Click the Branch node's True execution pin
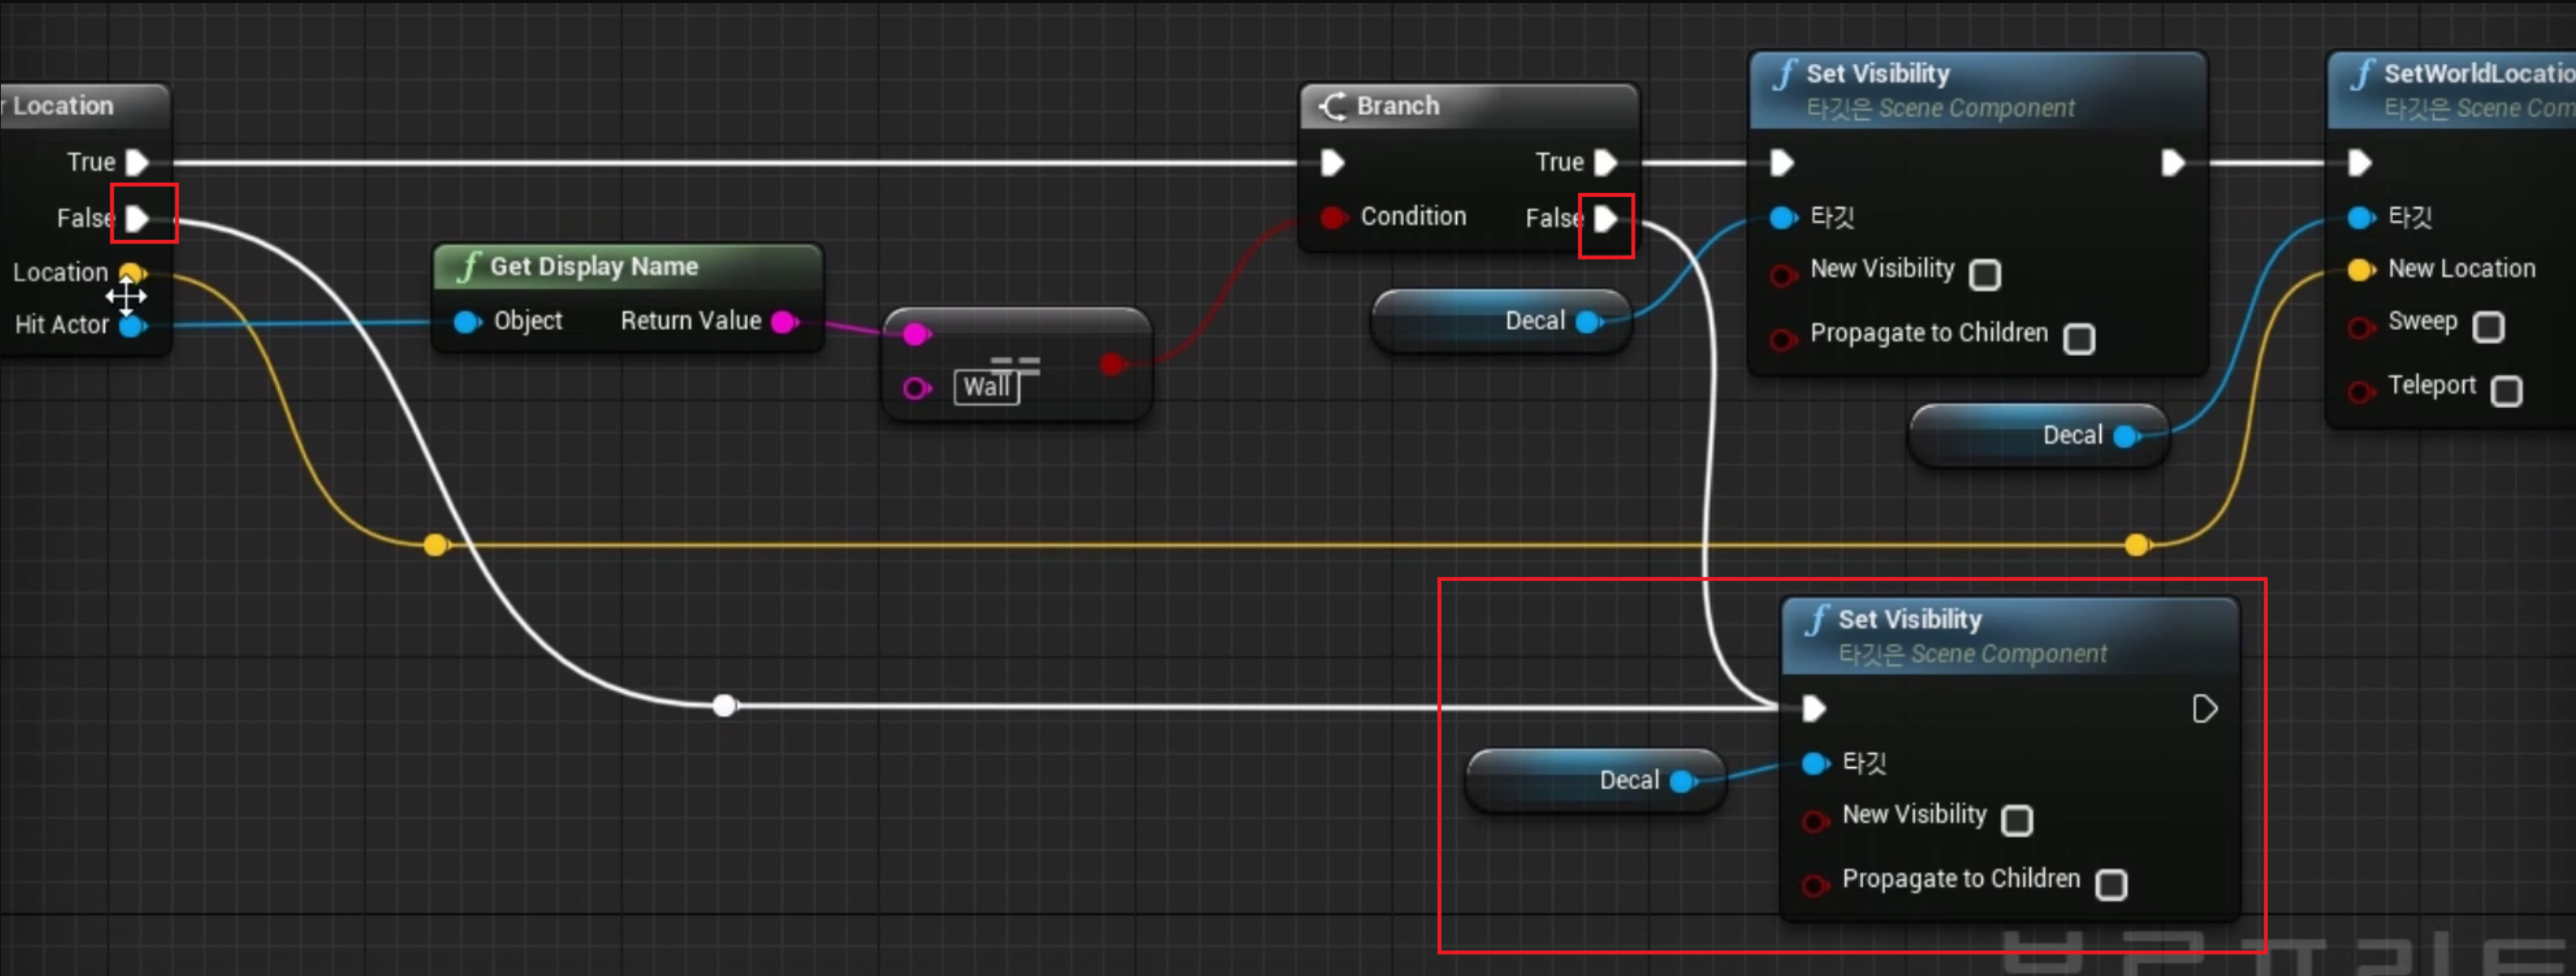The height and width of the screenshot is (976, 2576). (1605, 162)
